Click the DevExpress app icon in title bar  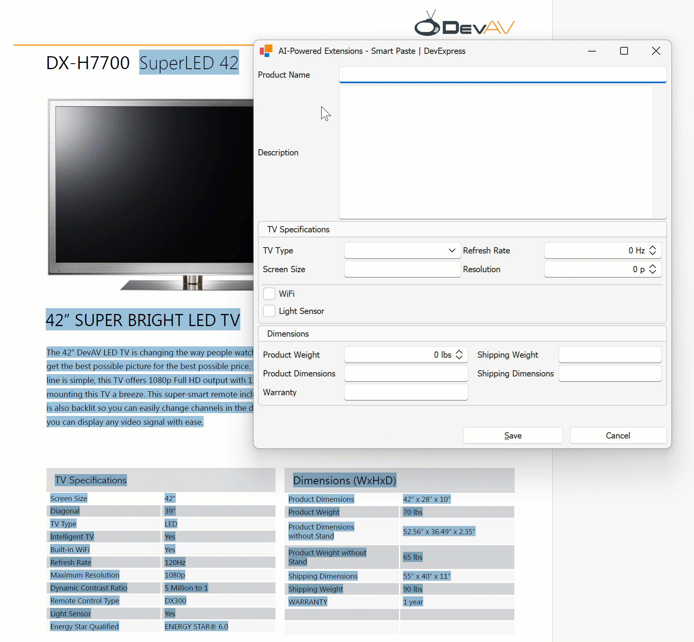click(266, 51)
